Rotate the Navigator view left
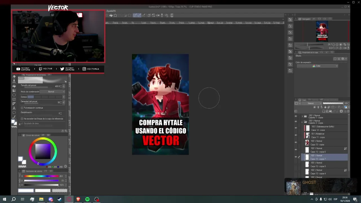Image resolution: width=361 pixels, height=203 pixels. pos(334,48)
